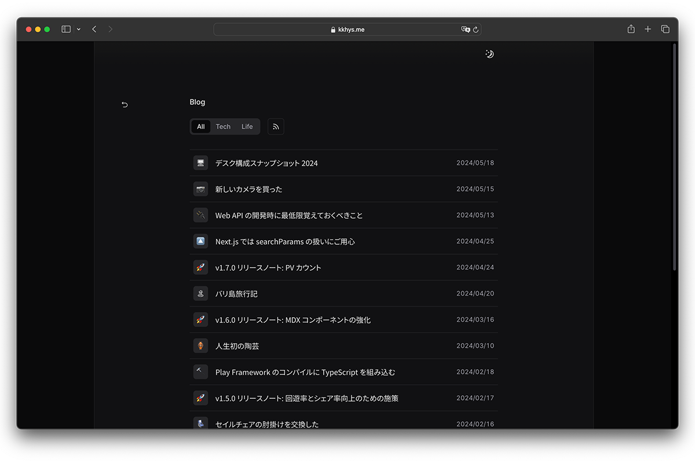Click the sparkle icon beside the Web API post
This screenshot has height=463, width=695.
point(200,215)
